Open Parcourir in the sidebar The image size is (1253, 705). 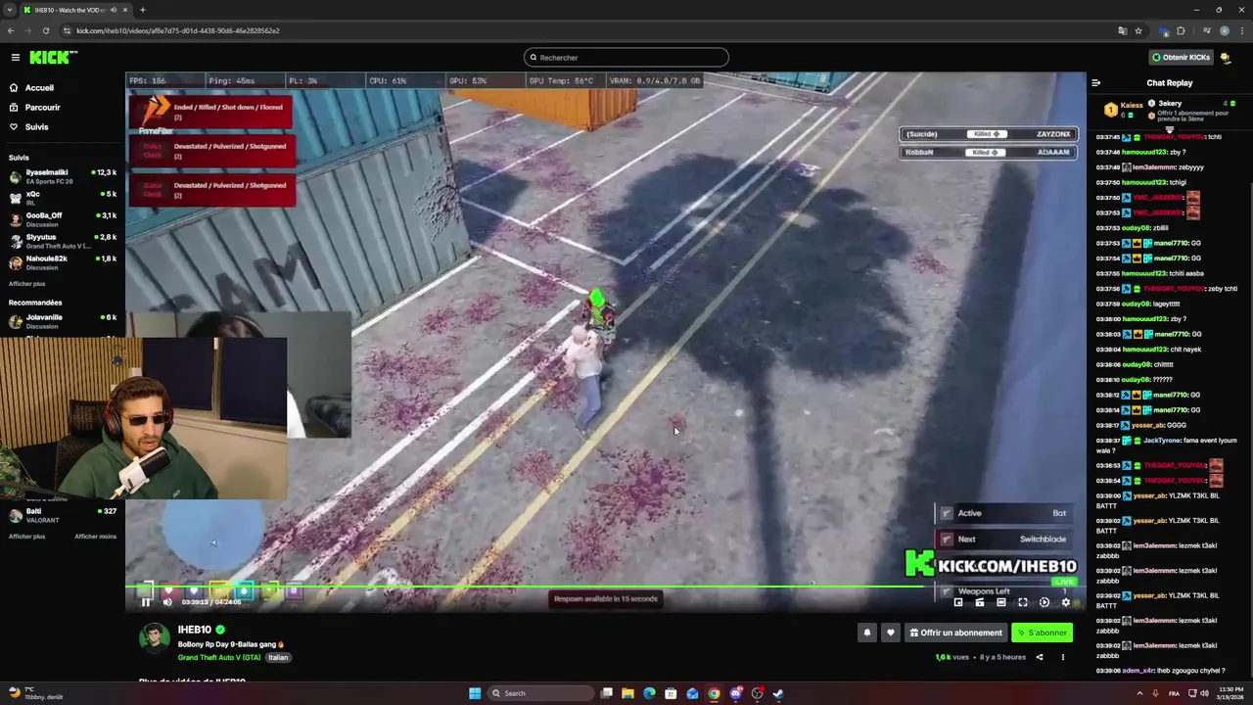coord(42,108)
